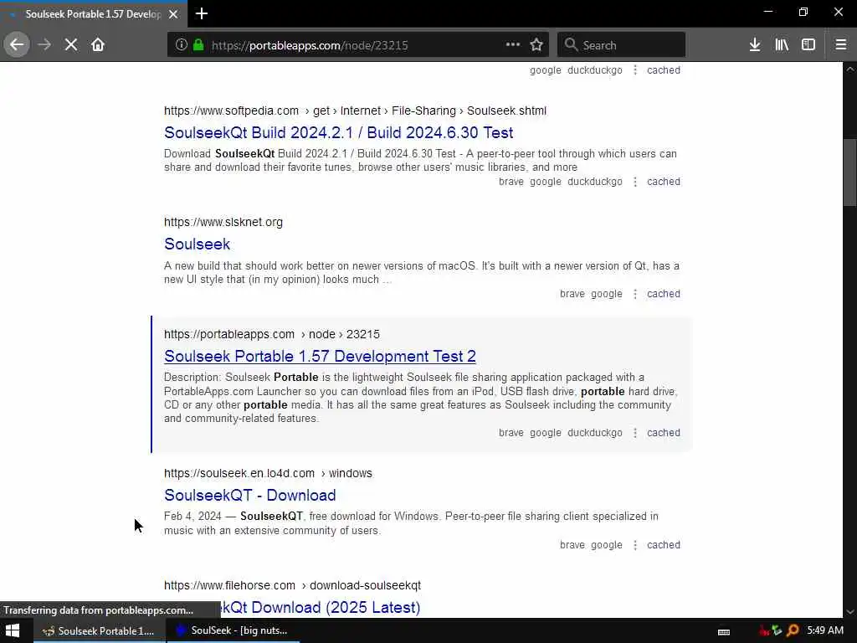This screenshot has width=857, height=643.
Task: Click the https://portableapps.com node 23215 breadcrumb
Action: (272, 334)
